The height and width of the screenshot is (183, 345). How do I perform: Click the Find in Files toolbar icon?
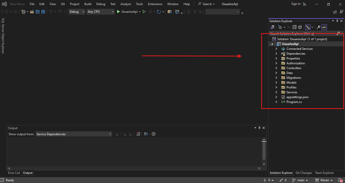pyautogui.click(x=170, y=12)
